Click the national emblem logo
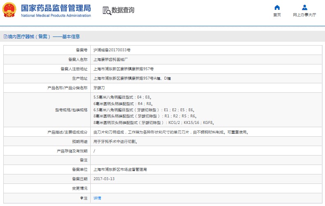Image resolution: width=325 pixels, height=206 pixels. tap(9, 10)
